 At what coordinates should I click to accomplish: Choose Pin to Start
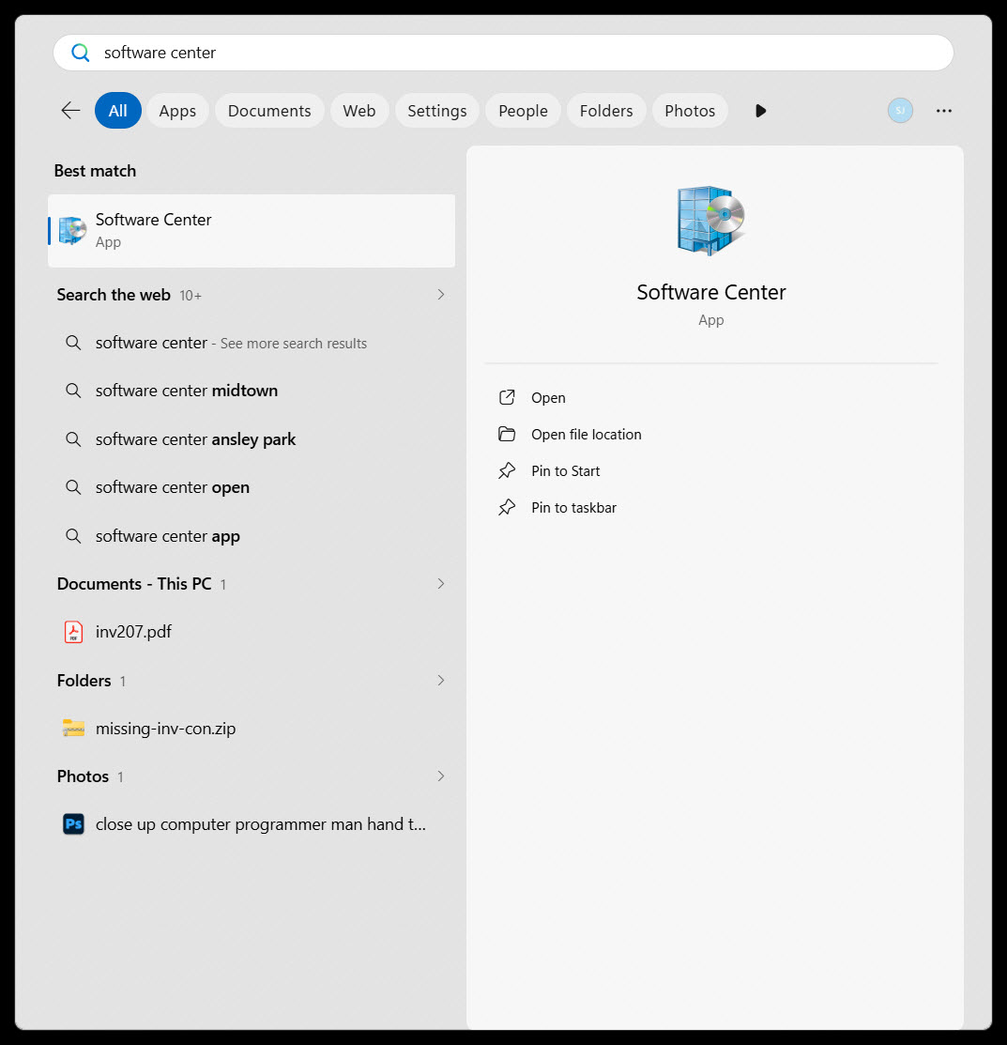pos(565,471)
